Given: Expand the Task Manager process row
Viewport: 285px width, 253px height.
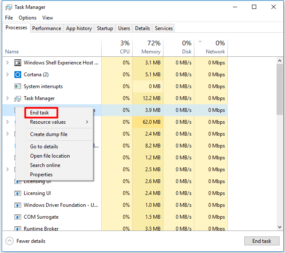Looking at the screenshot, I should click(8, 98).
